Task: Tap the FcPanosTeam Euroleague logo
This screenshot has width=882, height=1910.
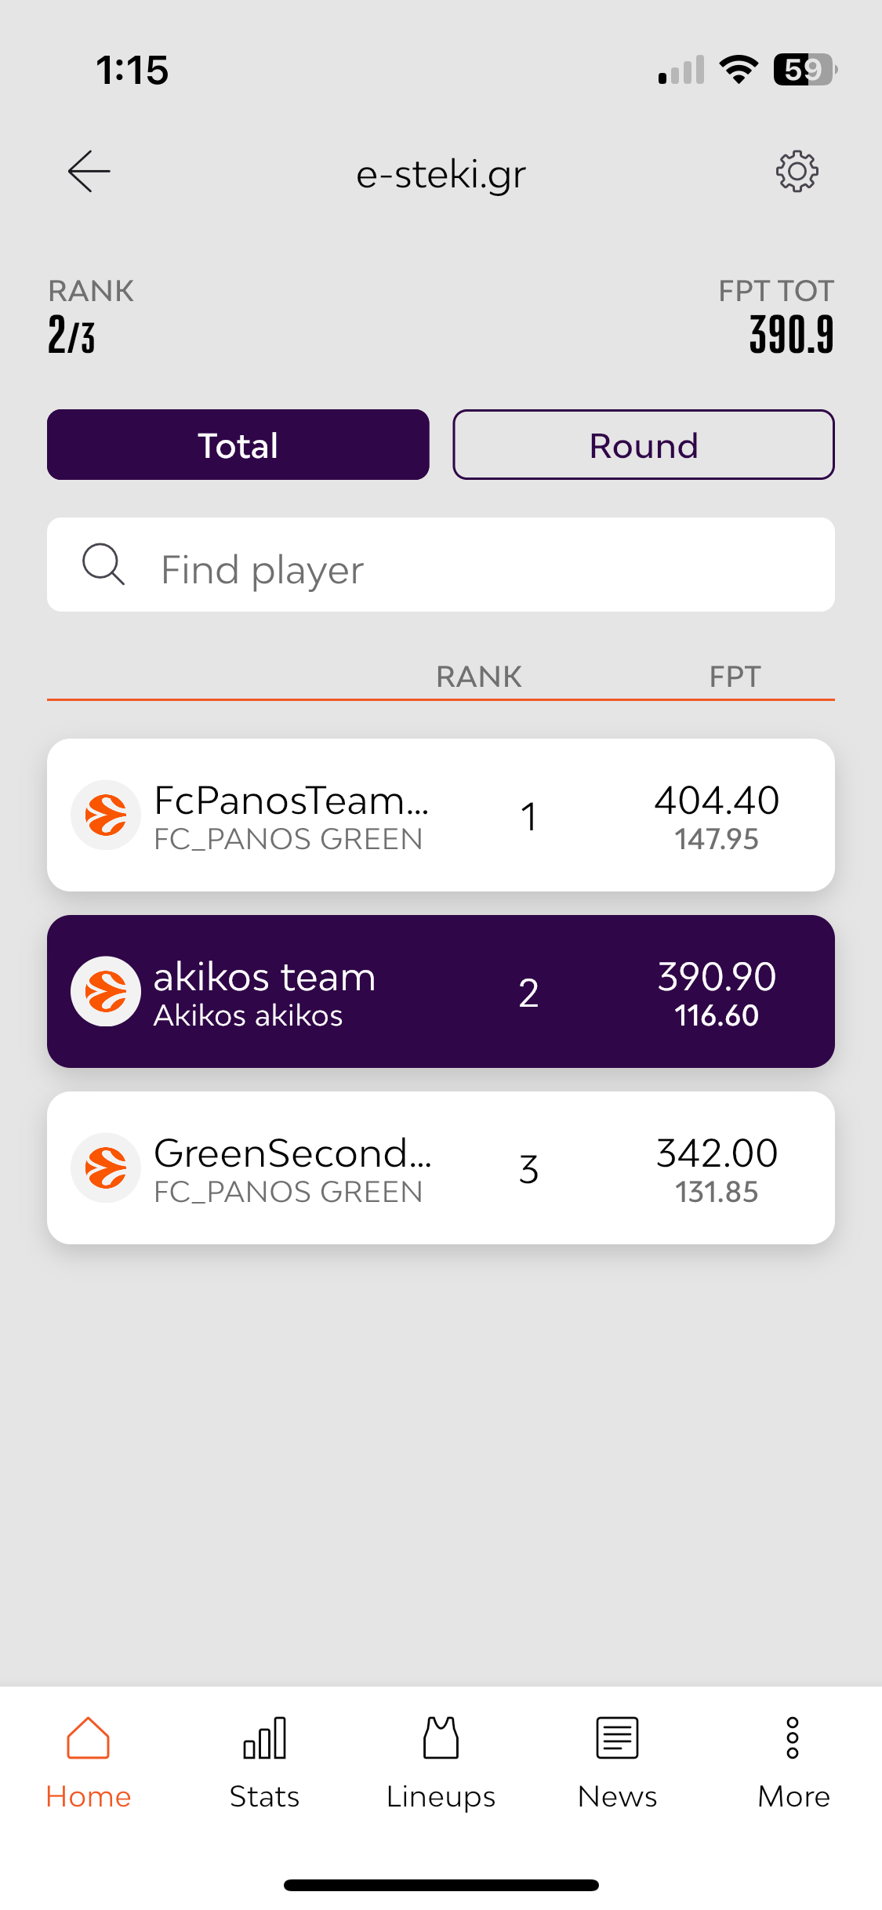Action: (x=106, y=815)
